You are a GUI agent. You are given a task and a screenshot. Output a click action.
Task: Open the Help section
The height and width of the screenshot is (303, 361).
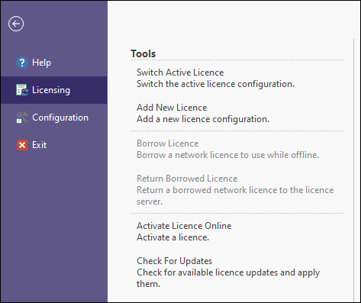point(54,63)
